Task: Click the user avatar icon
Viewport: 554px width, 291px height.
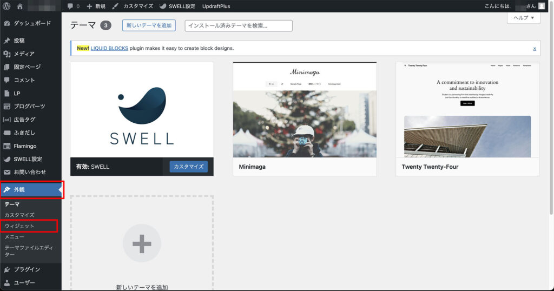Action: click(542, 6)
